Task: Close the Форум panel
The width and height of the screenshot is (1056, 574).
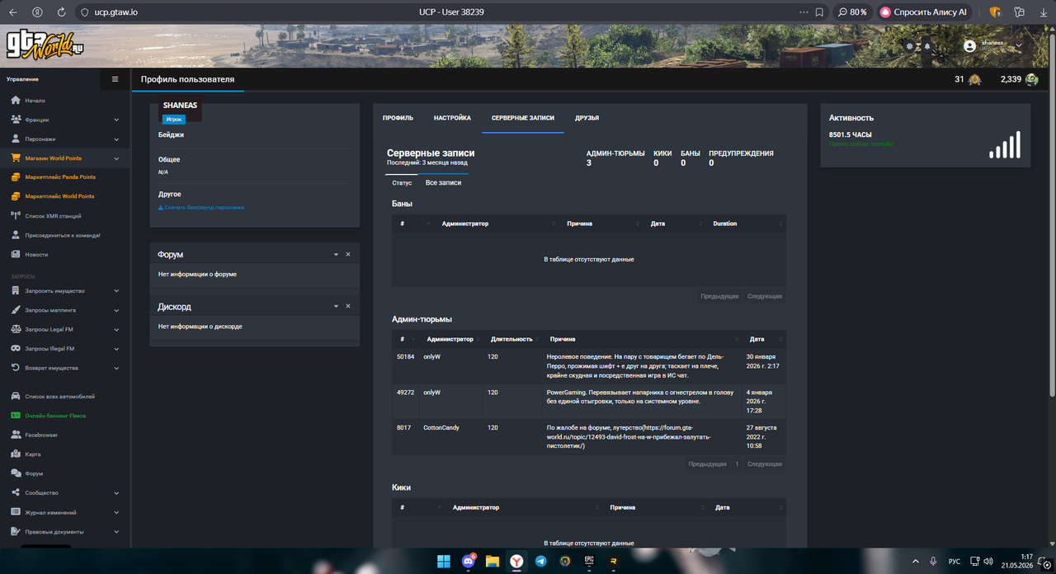Action: [x=348, y=255]
